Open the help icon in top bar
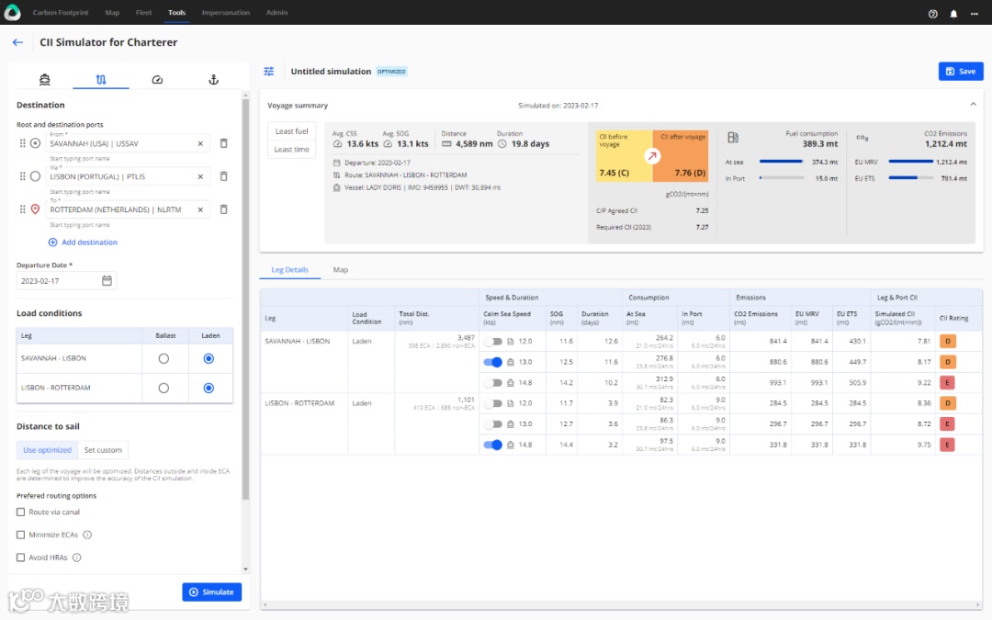 click(932, 13)
